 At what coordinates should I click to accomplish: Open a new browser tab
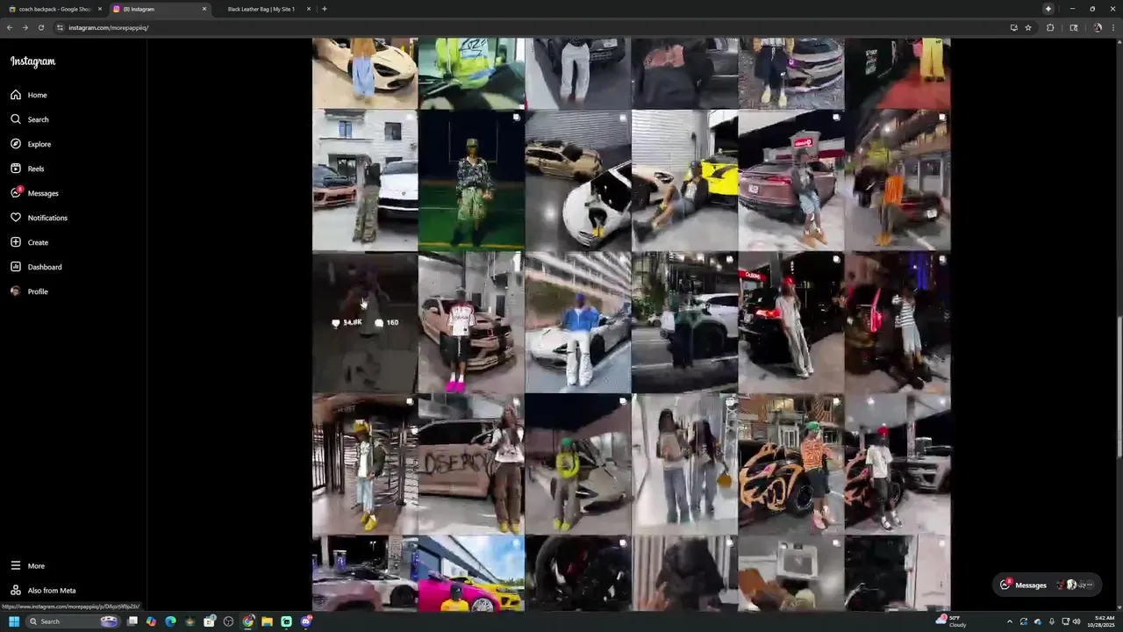pyautogui.click(x=325, y=9)
